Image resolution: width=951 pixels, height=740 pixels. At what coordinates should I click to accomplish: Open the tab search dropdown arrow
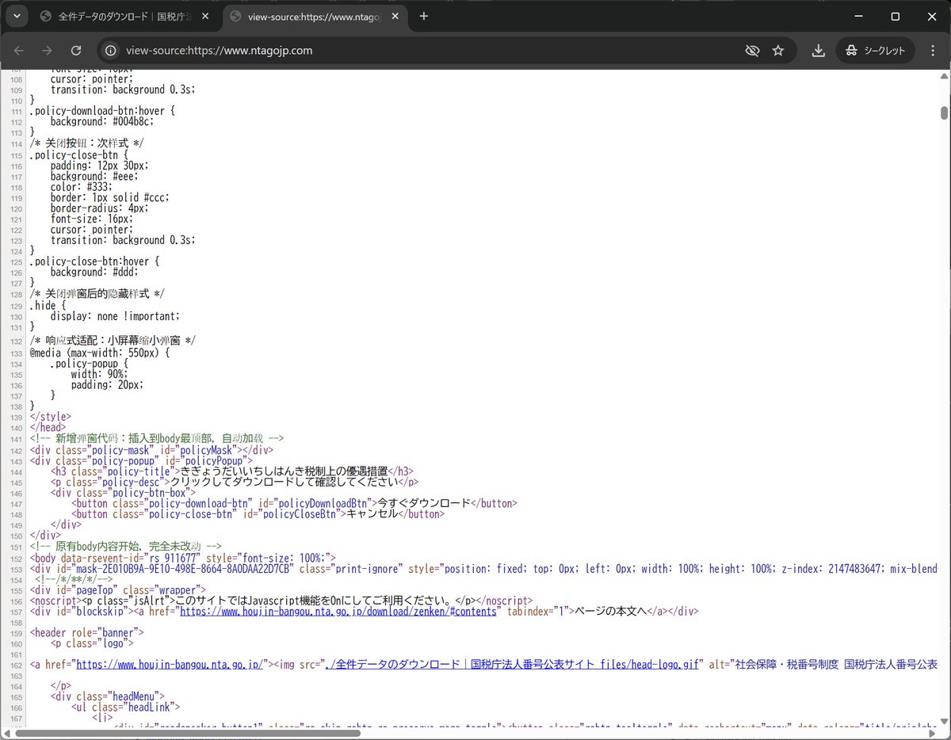coord(16,16)
